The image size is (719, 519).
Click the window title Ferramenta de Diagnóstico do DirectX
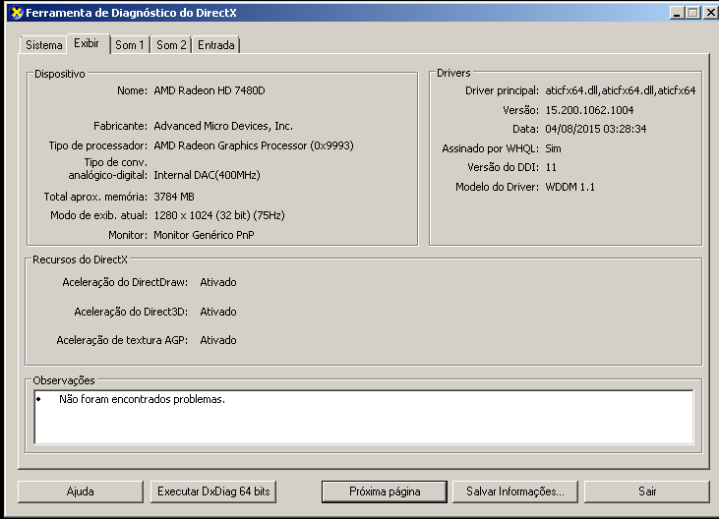click(x=131, y=13)
